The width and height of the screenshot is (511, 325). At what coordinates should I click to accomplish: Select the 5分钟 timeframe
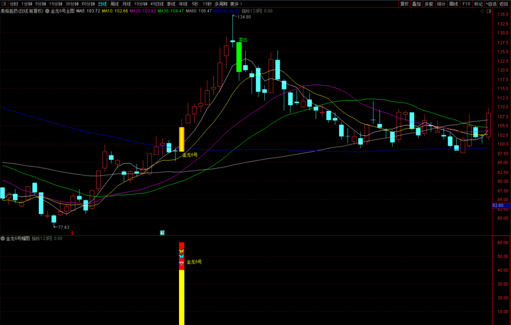click(40, 4)
